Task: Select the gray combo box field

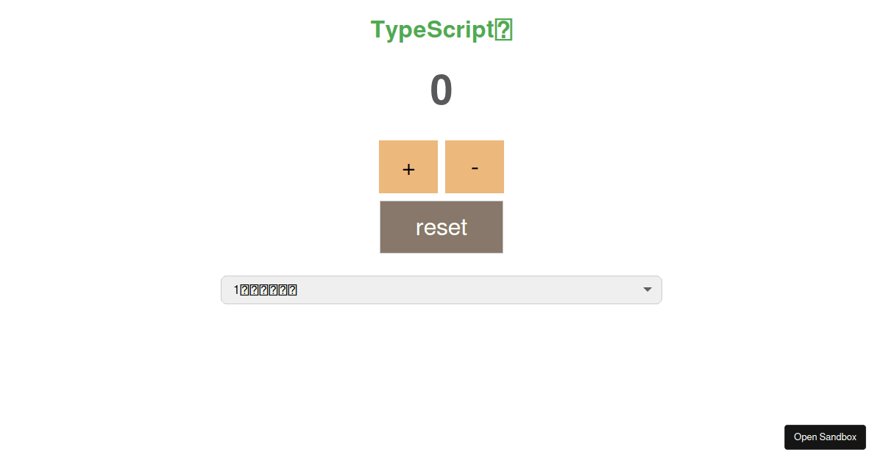Action: (x=441, y=290)
